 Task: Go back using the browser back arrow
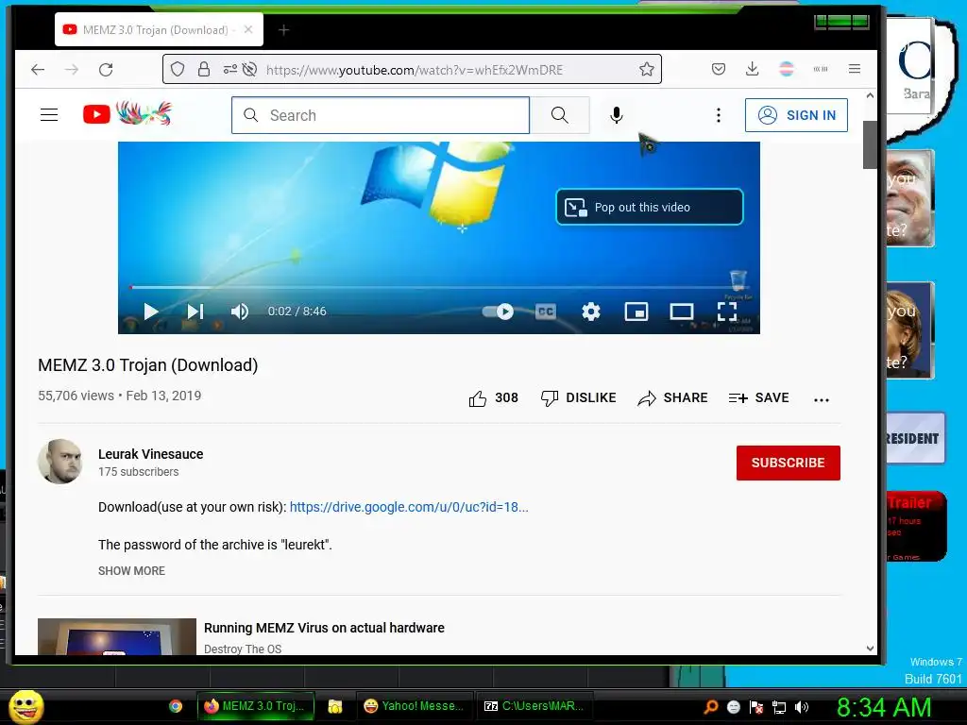point(38,70)
